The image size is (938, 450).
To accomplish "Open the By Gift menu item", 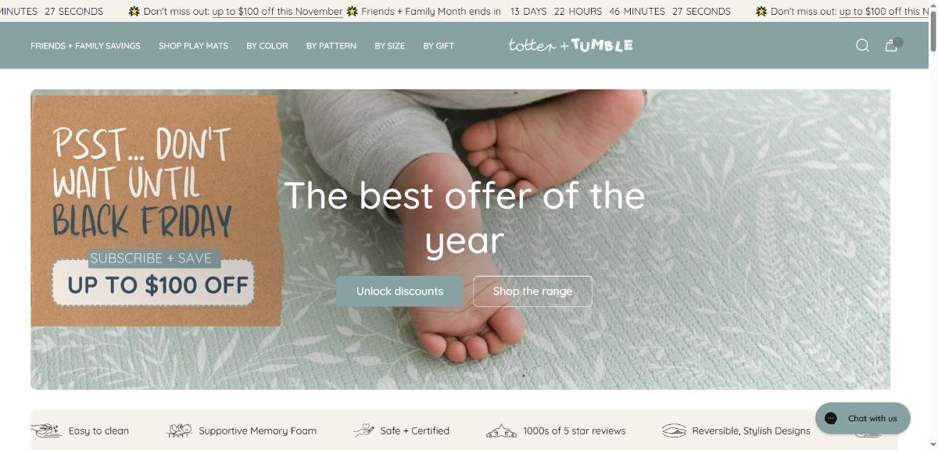I will [x=439, y=46].
